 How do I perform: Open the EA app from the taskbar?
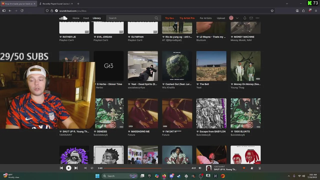(223, 176)
